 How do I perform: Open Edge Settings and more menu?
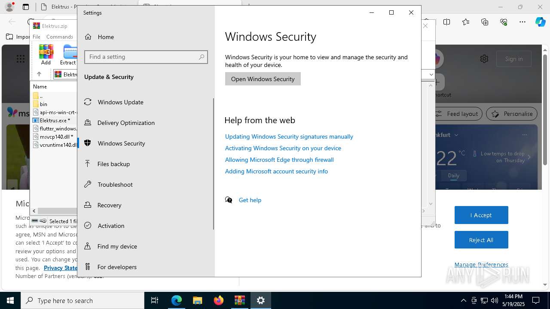point(522,22)
